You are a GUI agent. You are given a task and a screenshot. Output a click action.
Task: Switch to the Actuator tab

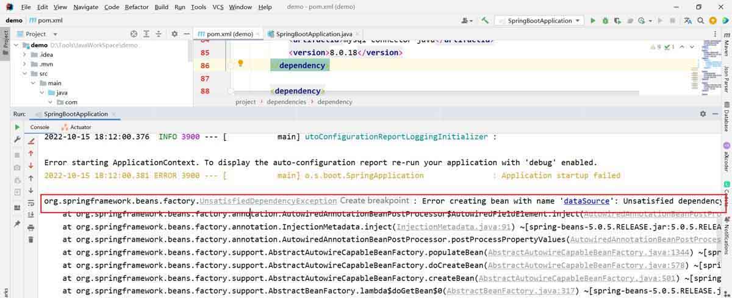pyautogui.click(x=77, y=127)
